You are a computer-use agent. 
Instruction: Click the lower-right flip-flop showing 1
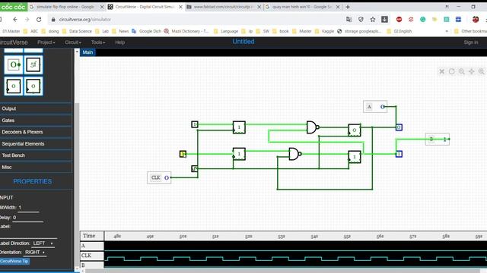pos(355,157)
